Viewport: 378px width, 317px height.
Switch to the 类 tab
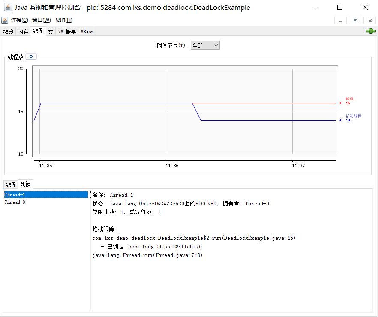click(x=51, y=32)
